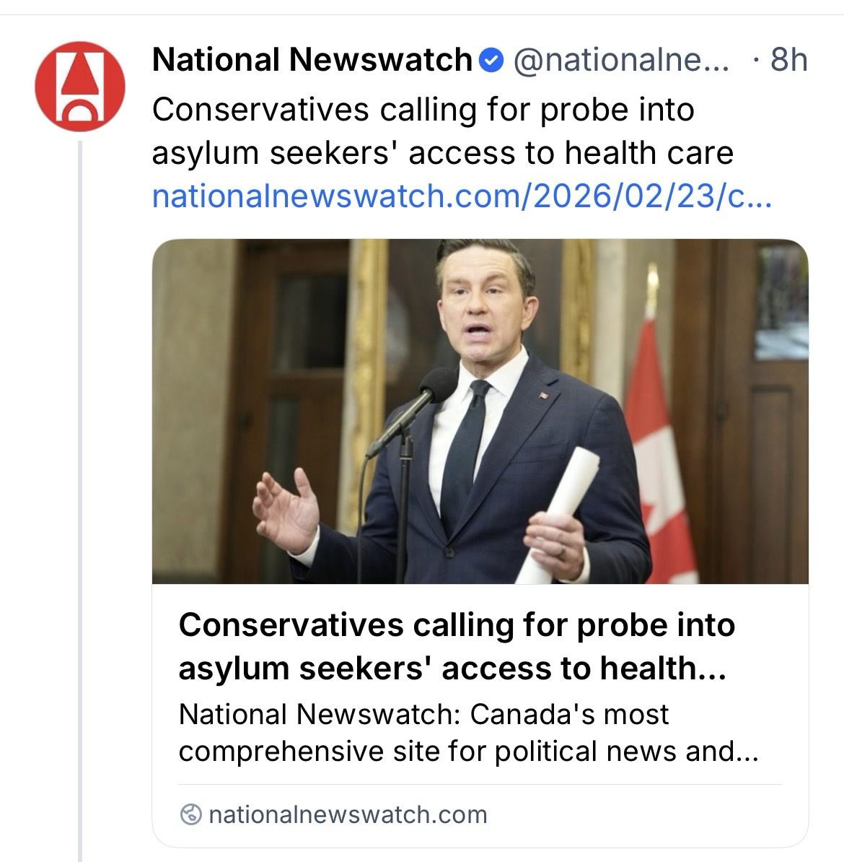Open the @nationalne... account handle
This screenshot has width=844, height=862.
620,61
